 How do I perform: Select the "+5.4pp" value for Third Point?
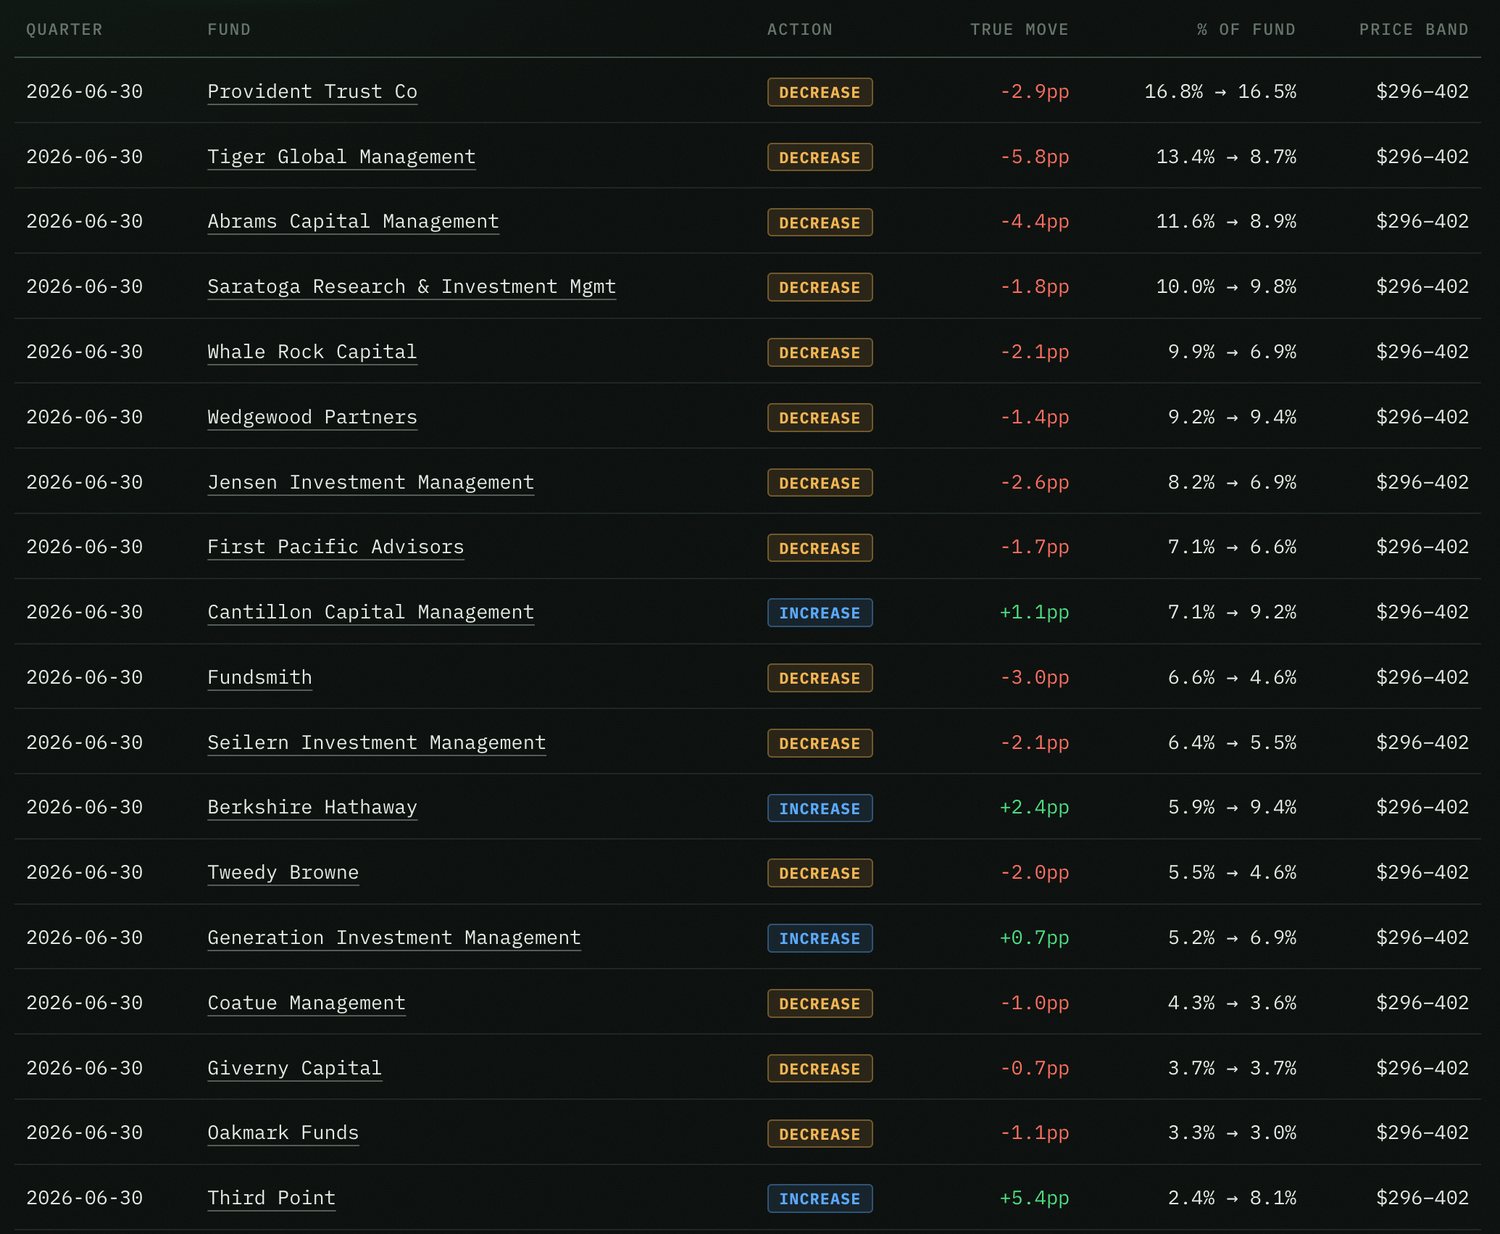(x=1035, y=1198)
